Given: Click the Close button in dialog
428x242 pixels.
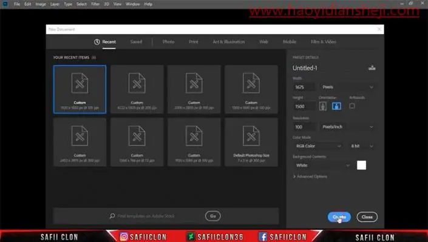Looking at the screenshot, I should point(367,217).
